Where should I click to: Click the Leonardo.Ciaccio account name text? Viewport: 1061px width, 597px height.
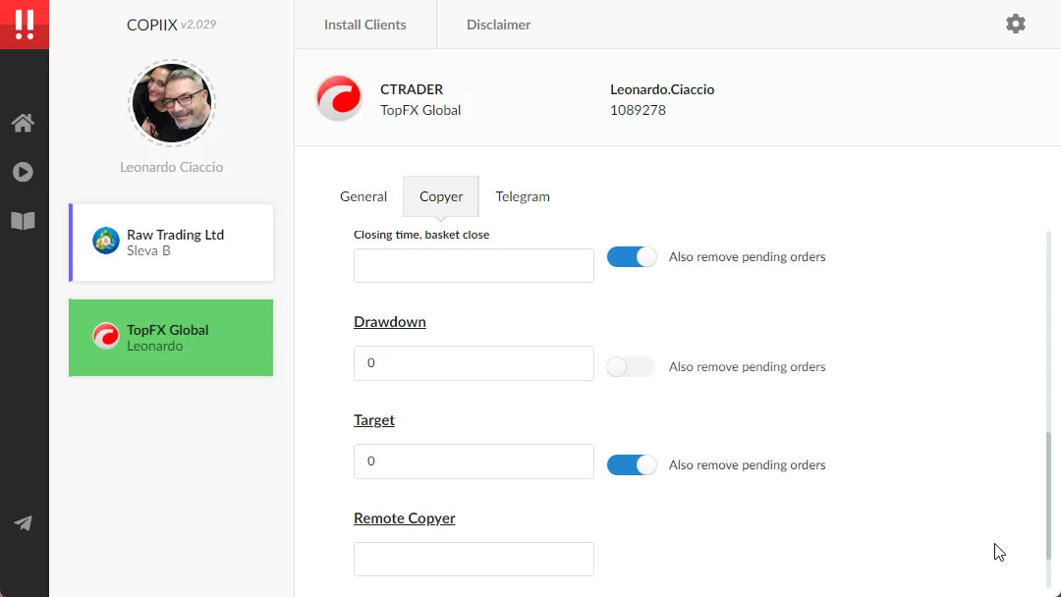[662, 89]
